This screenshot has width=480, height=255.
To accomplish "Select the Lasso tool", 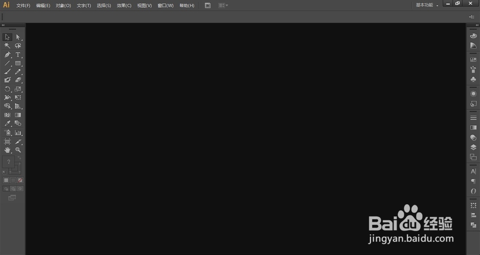I will pyautogui.click(x=18, y=46).
